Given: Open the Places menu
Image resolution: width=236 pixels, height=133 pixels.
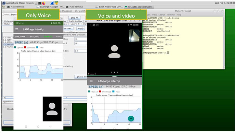Looking at the screenshot, I should (22, 3).
